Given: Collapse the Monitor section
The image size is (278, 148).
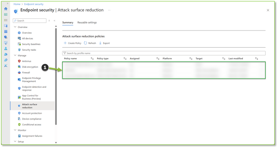Looking at the screenshot, I should (x=15, y=130).
